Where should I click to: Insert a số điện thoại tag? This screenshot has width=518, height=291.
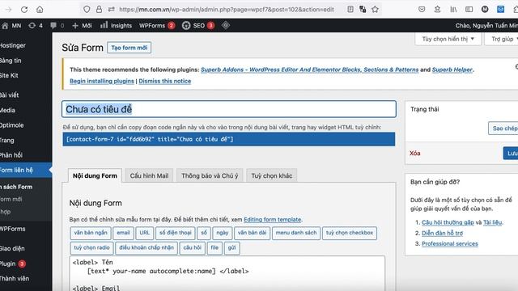tap(176, 233)
